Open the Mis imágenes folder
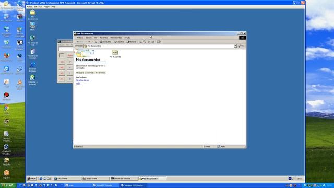The image size is (334, 188). click(x=115, y=54)
